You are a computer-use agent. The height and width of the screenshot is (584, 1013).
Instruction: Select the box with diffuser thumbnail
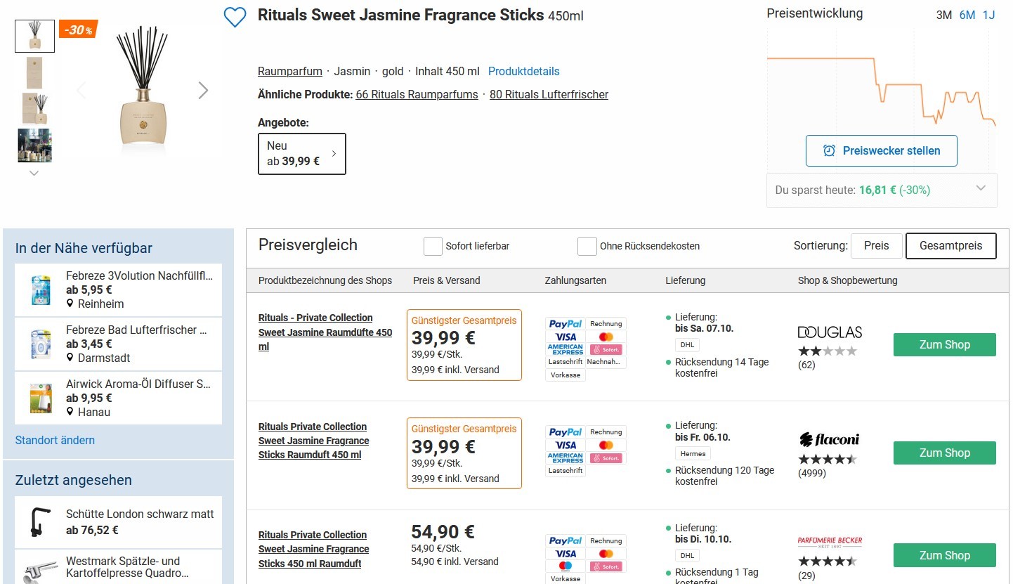point(34,108)
